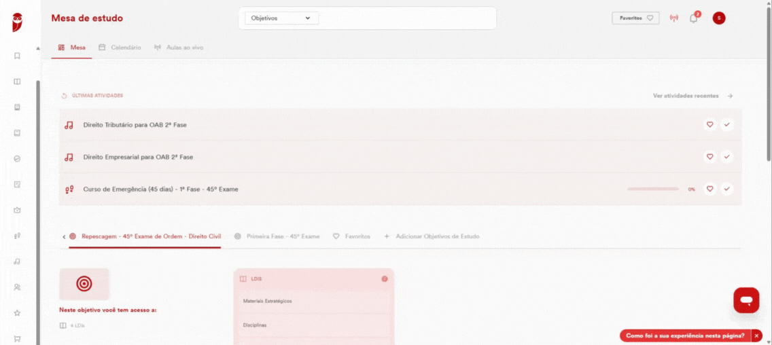Collapse sidebar using small up arrow
This screenshot has height=345, width=772.
[39, 49]
